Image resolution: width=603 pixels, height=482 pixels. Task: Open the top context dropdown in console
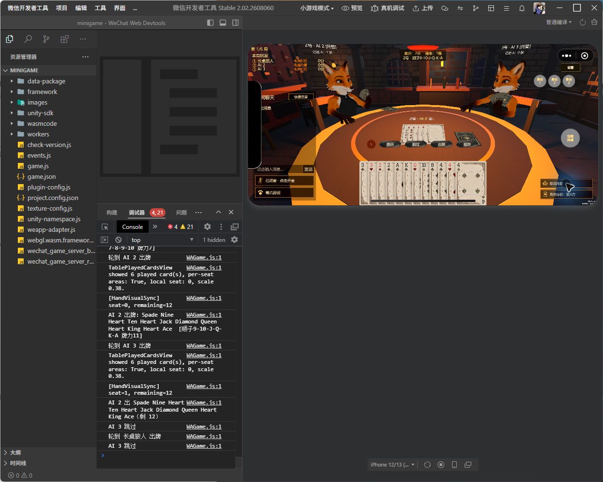pos(162,240)
